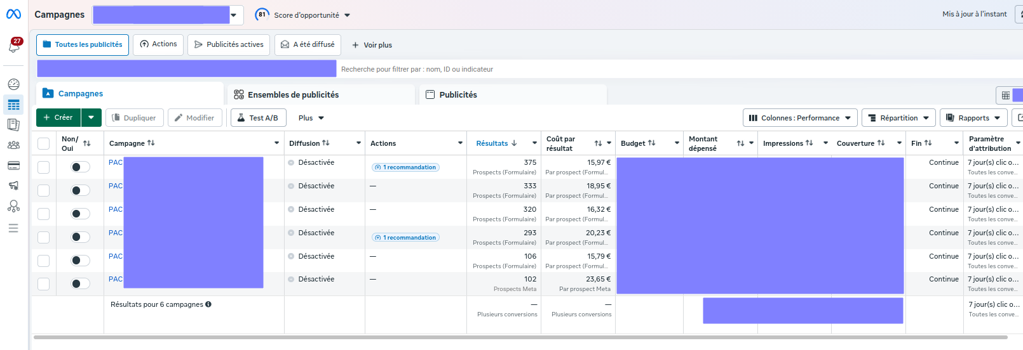Expand Score d'opportunité dropdown arrow
This screenshot has height=350, width=1023.
(x=347, y=15)
